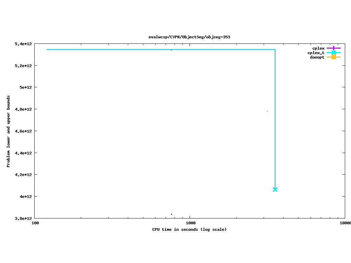This screenshot has height=263, width=351.
Task: Select the orange daoopt data point in the plot
Action: (267, 111)
